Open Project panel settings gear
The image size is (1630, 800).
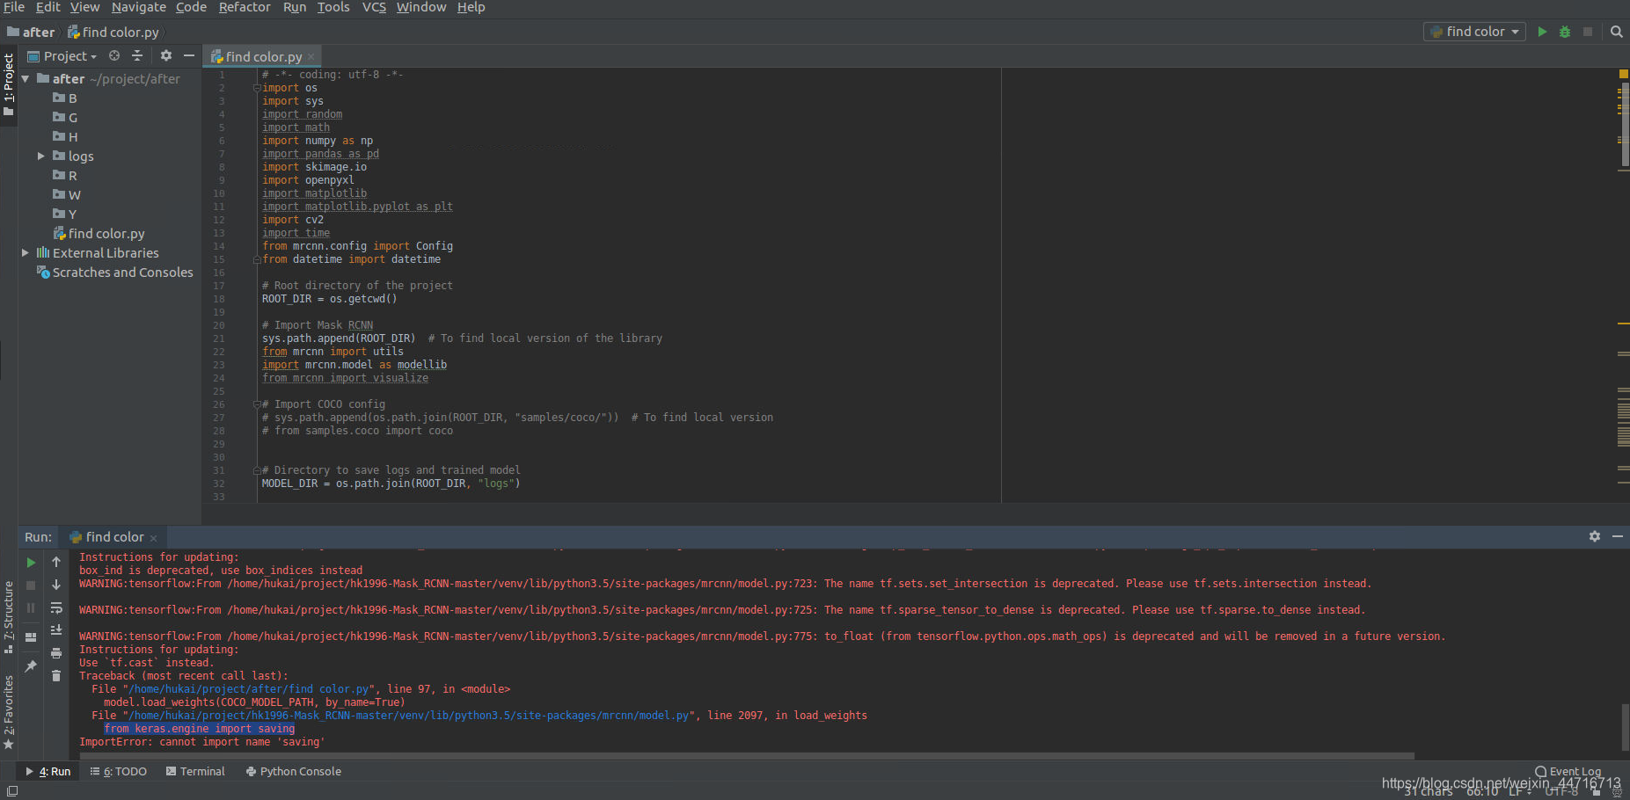point(165,55)
